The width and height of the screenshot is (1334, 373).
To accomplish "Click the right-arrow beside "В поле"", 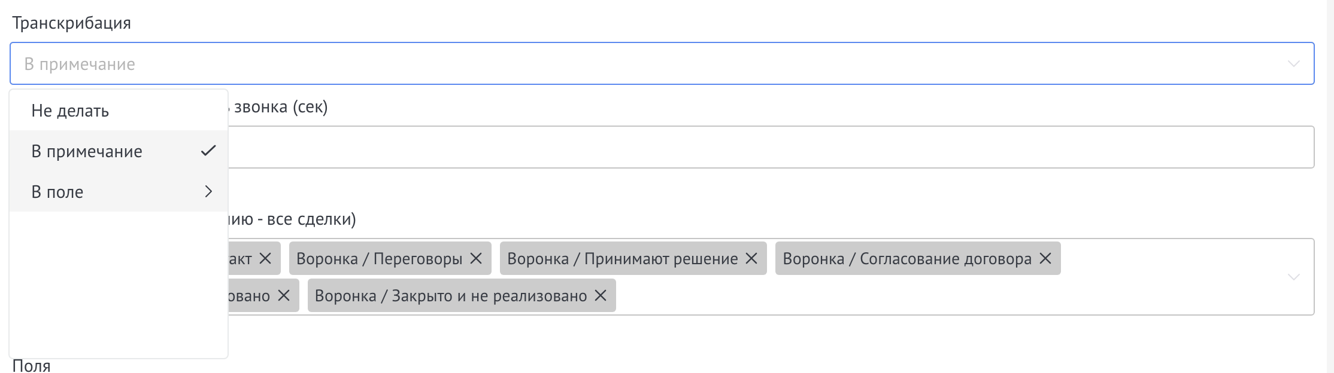I will tap(208, 191).
